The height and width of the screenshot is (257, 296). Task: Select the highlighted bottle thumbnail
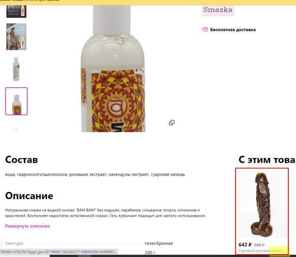[x=16, y=101]
